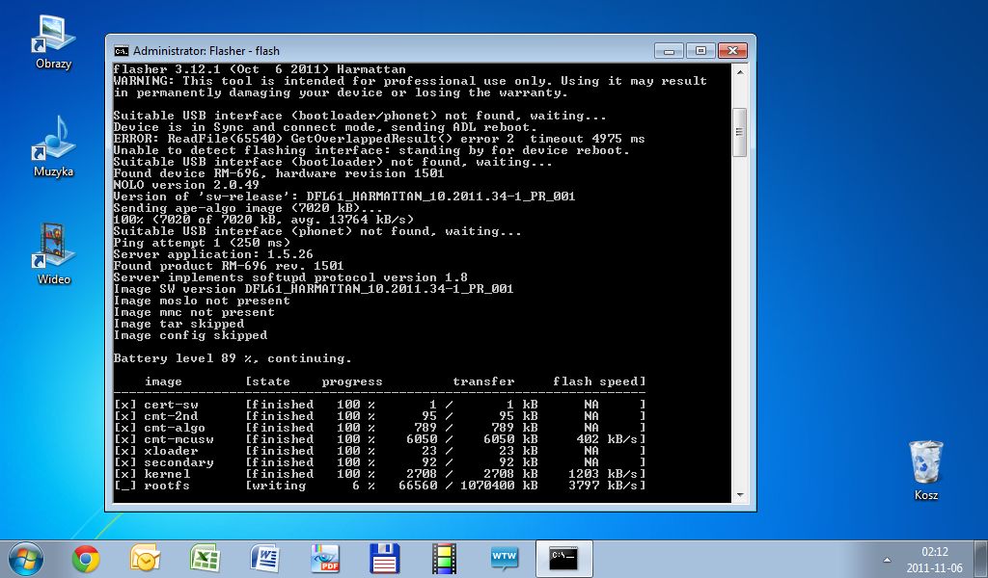Click the 'Found device RM-696' line
Screen dimensions: 988x578
click(279, 173)
